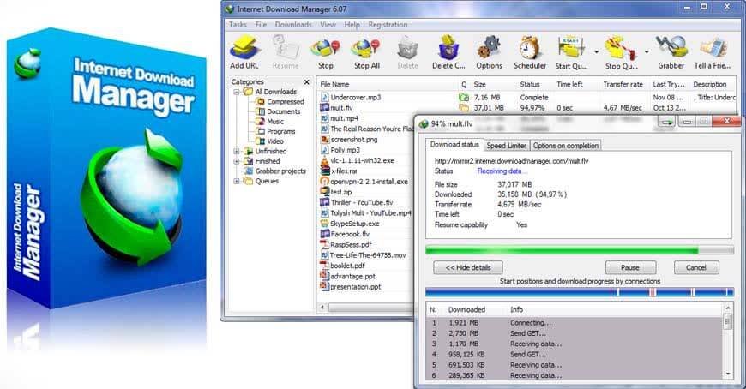746x389 pixels.
Task: Click the Stop Queue icon
Action: pos(620,49)
